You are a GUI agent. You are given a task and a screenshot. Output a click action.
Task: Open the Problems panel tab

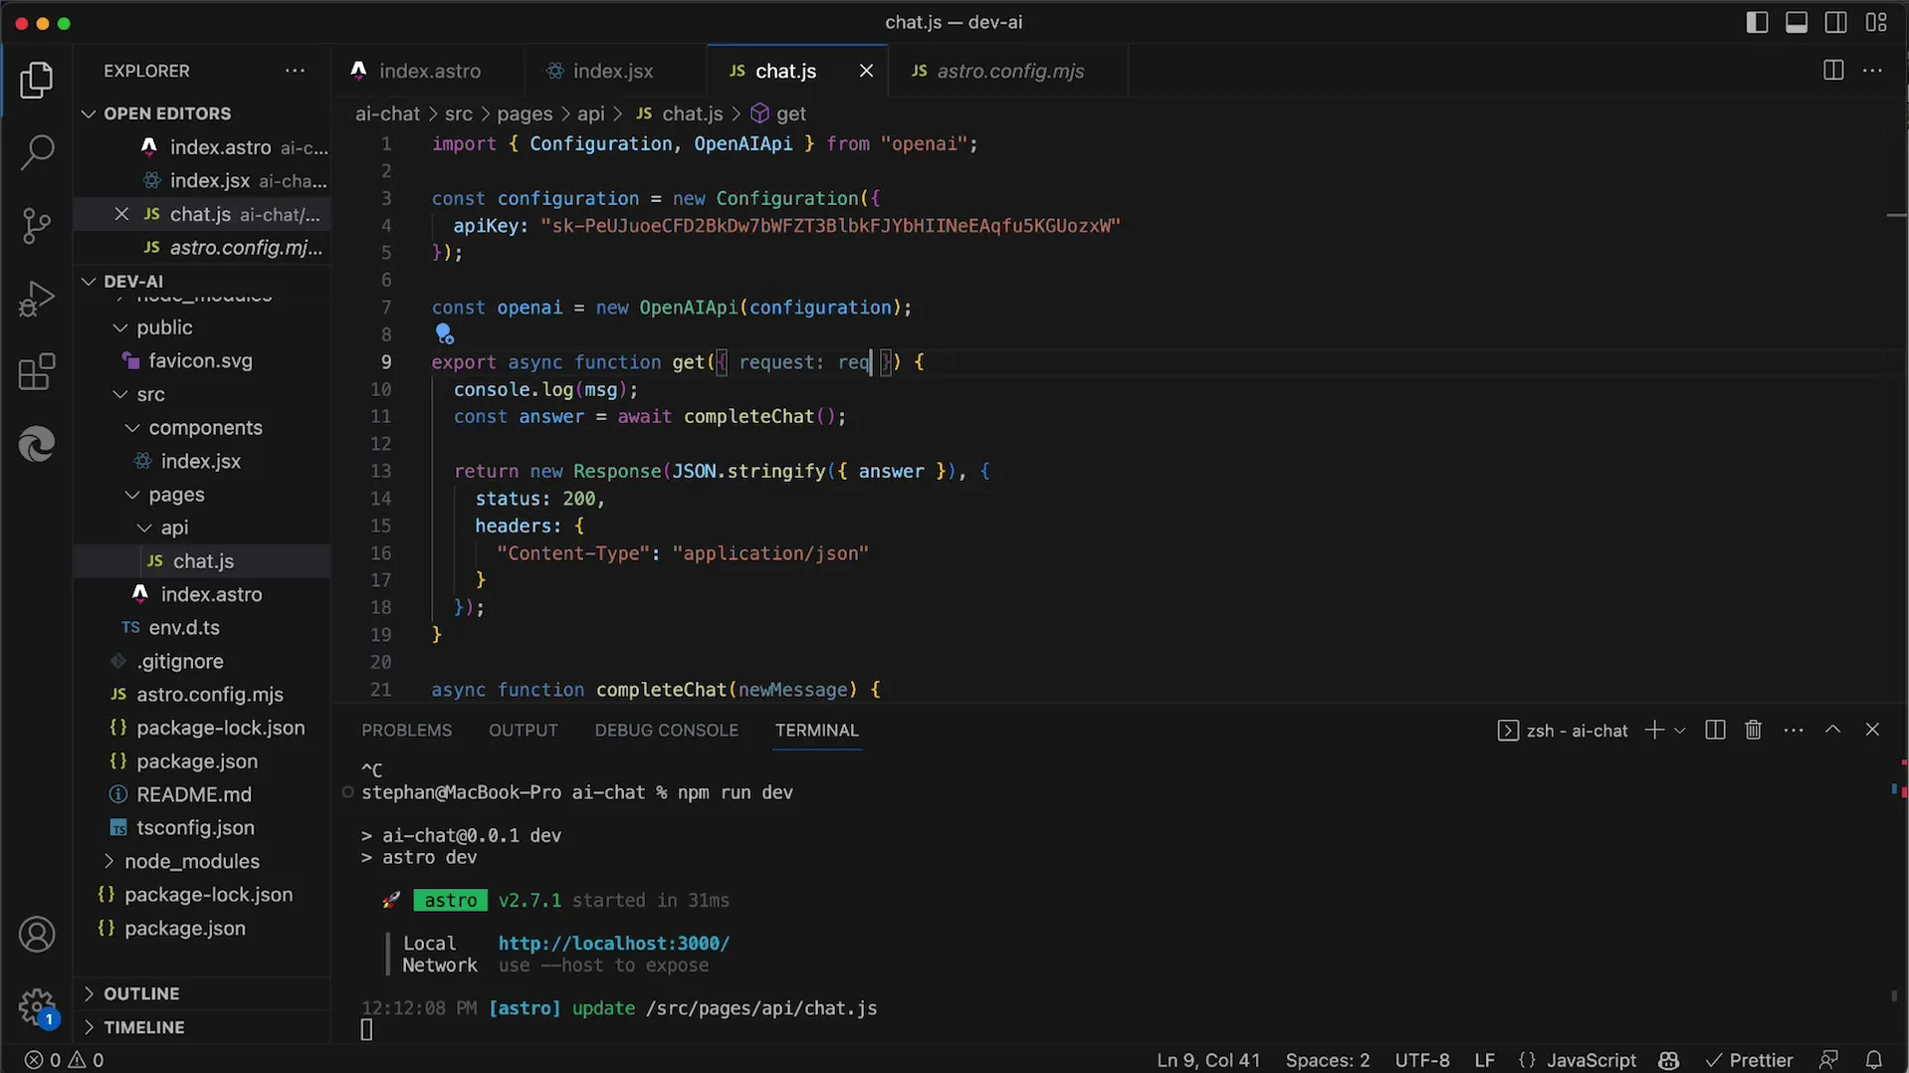pos(406,730)
